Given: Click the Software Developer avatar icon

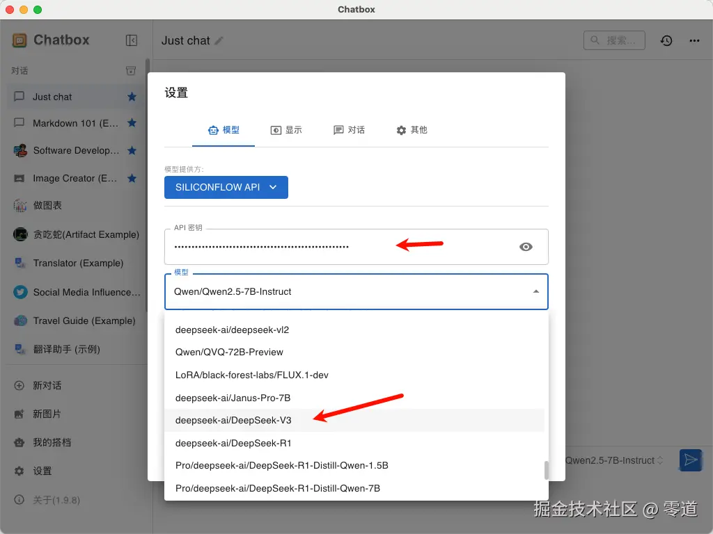Looking at the screenshot, I should coord(20,150).
